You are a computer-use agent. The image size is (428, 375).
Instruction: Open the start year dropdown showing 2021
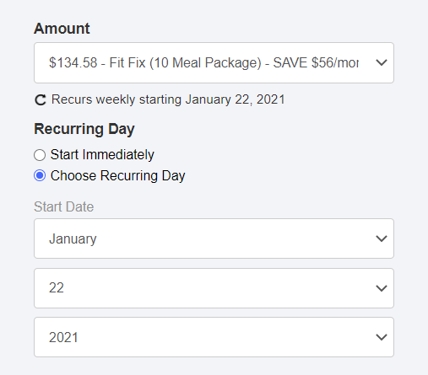tap(214, 337)
